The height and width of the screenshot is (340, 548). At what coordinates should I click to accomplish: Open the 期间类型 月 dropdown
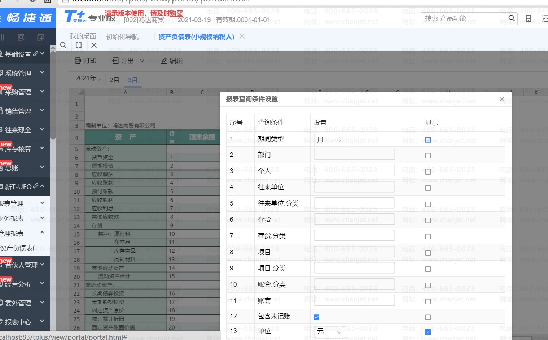pos(330,140)
